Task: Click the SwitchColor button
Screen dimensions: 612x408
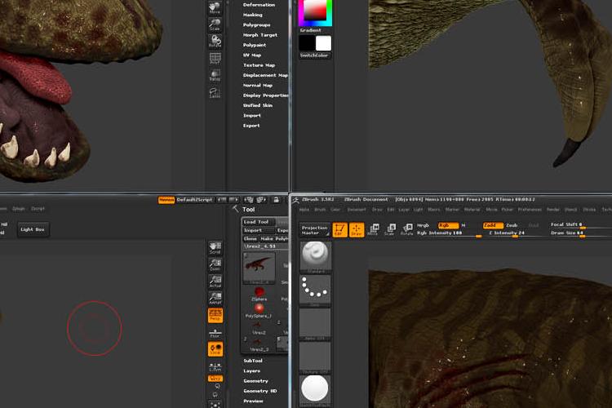Action: tap(314, 55)
